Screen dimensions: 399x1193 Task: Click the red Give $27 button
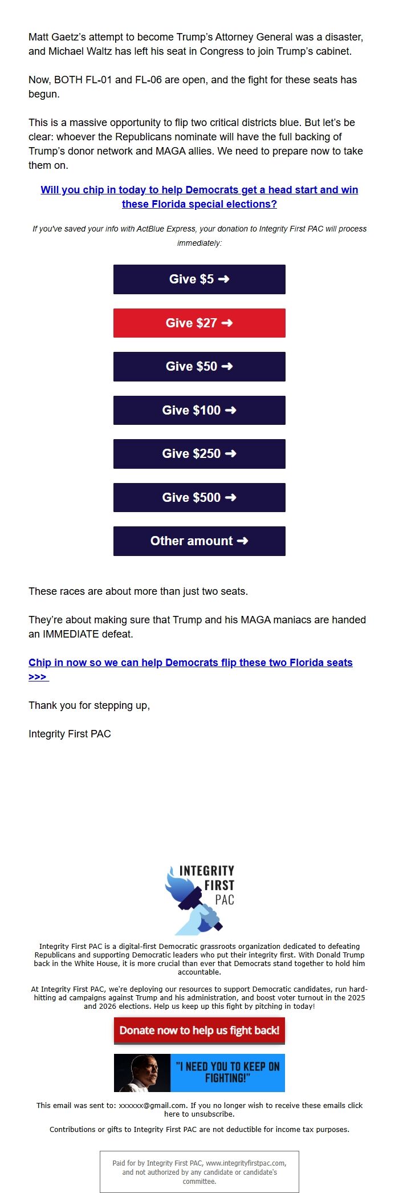click(199, 323)
